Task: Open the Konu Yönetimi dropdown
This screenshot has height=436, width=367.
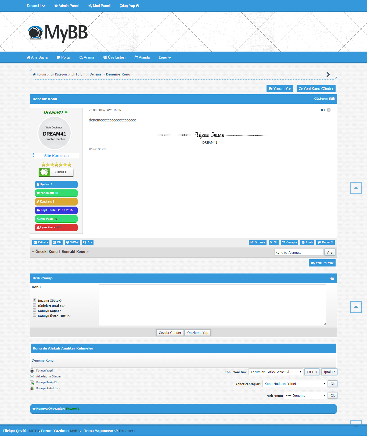Action: coord(276,372)
